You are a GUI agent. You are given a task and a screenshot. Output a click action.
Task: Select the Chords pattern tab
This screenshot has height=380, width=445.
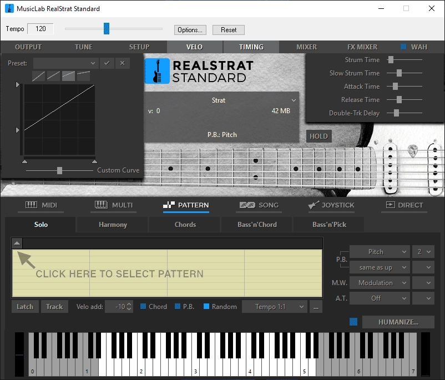185,225
